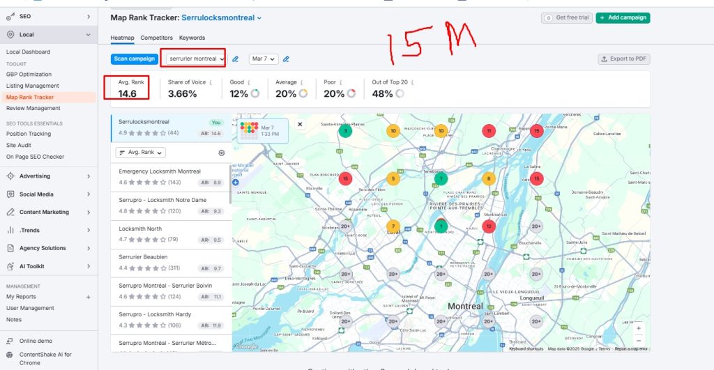
Task: Expand the .Trends section chevron
Action: click(x=89, y=230)
